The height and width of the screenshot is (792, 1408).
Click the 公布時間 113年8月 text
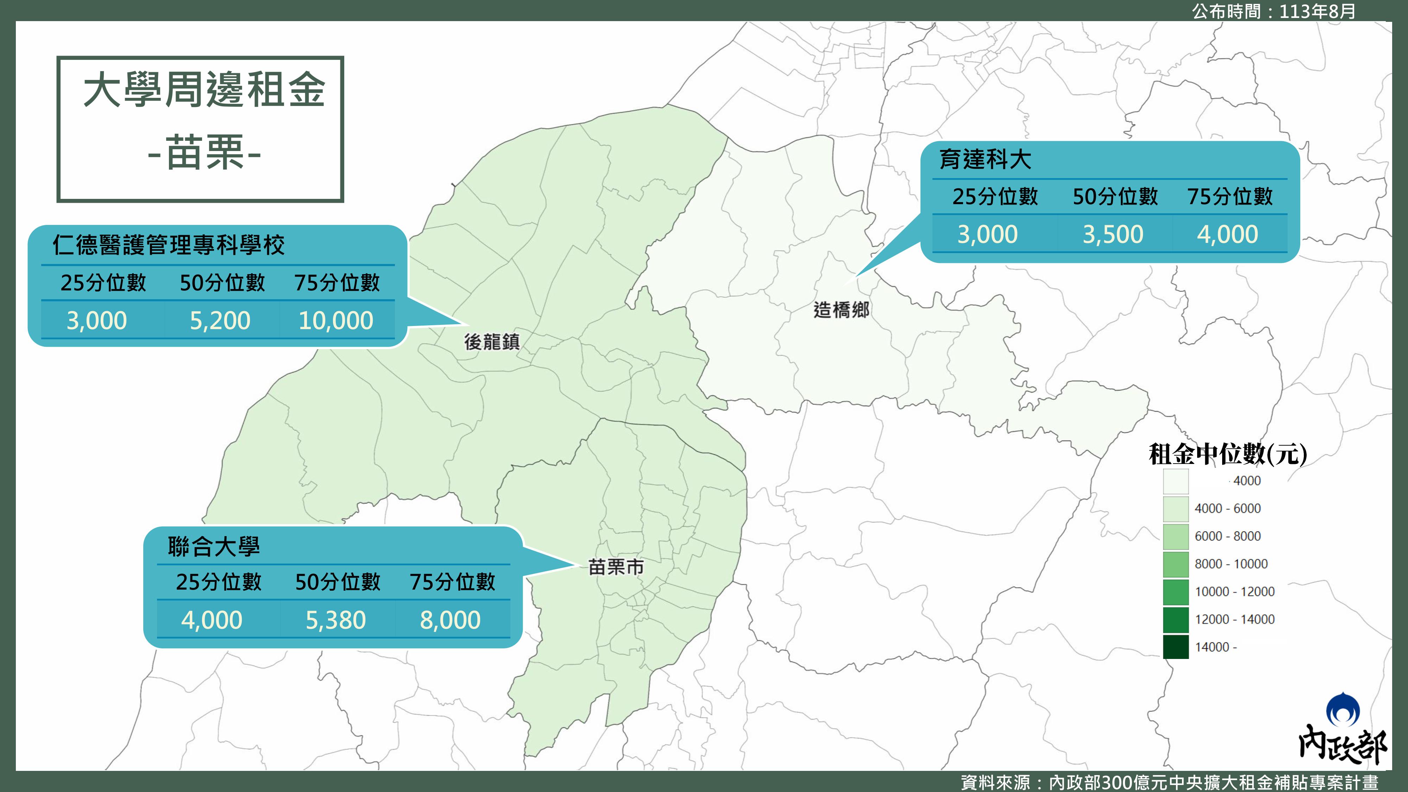click(1274, 11)
